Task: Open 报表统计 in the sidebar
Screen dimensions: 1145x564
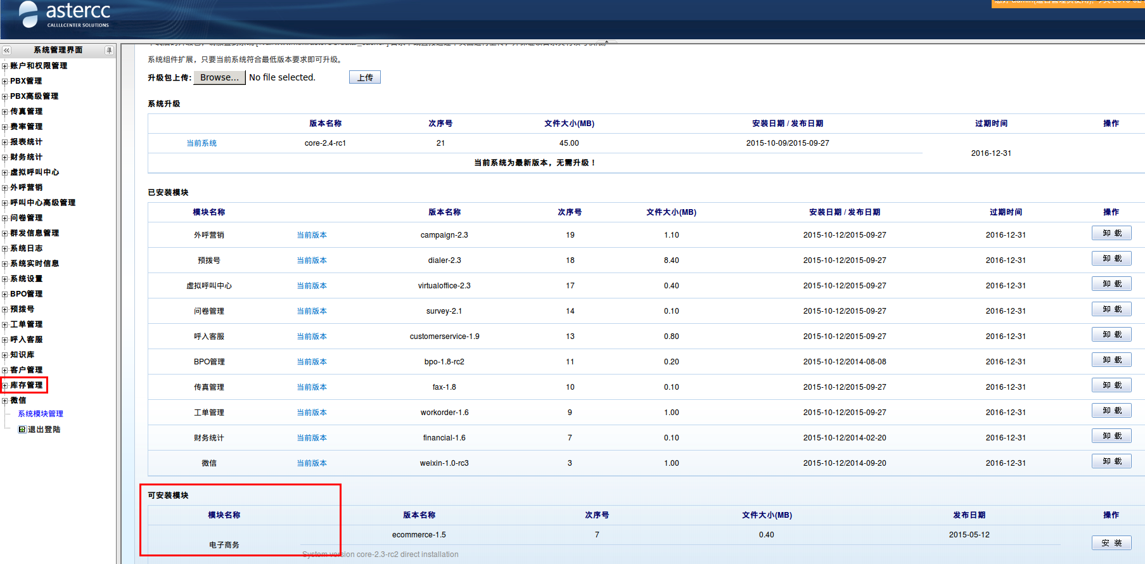Action: (26, 142)
